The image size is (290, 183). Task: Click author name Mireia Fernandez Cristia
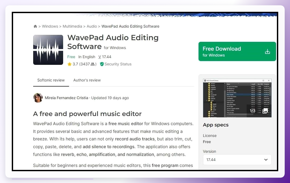pos(66,98)
